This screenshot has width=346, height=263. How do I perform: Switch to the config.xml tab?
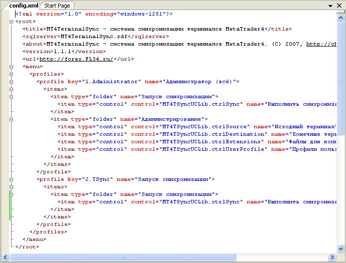[x=24, y=6]
